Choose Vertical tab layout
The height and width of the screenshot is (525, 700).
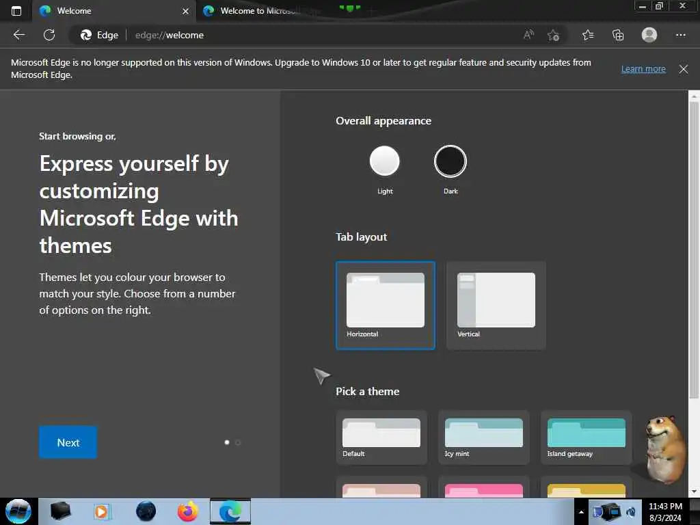click(496, 306)
